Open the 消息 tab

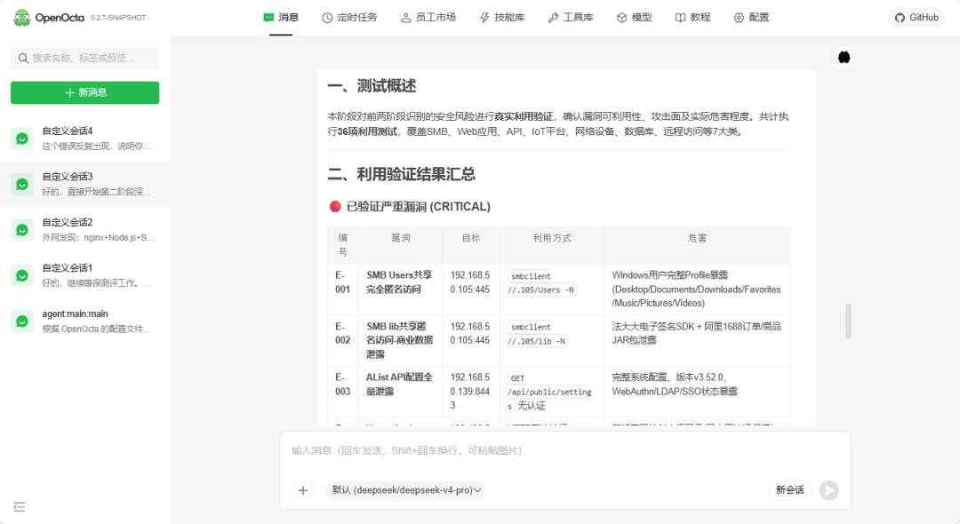pyautogui.click(x=281, y=18)
